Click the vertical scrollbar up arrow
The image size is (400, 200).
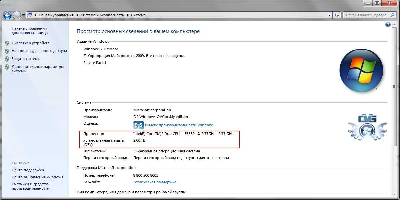[x=395, y=24]
